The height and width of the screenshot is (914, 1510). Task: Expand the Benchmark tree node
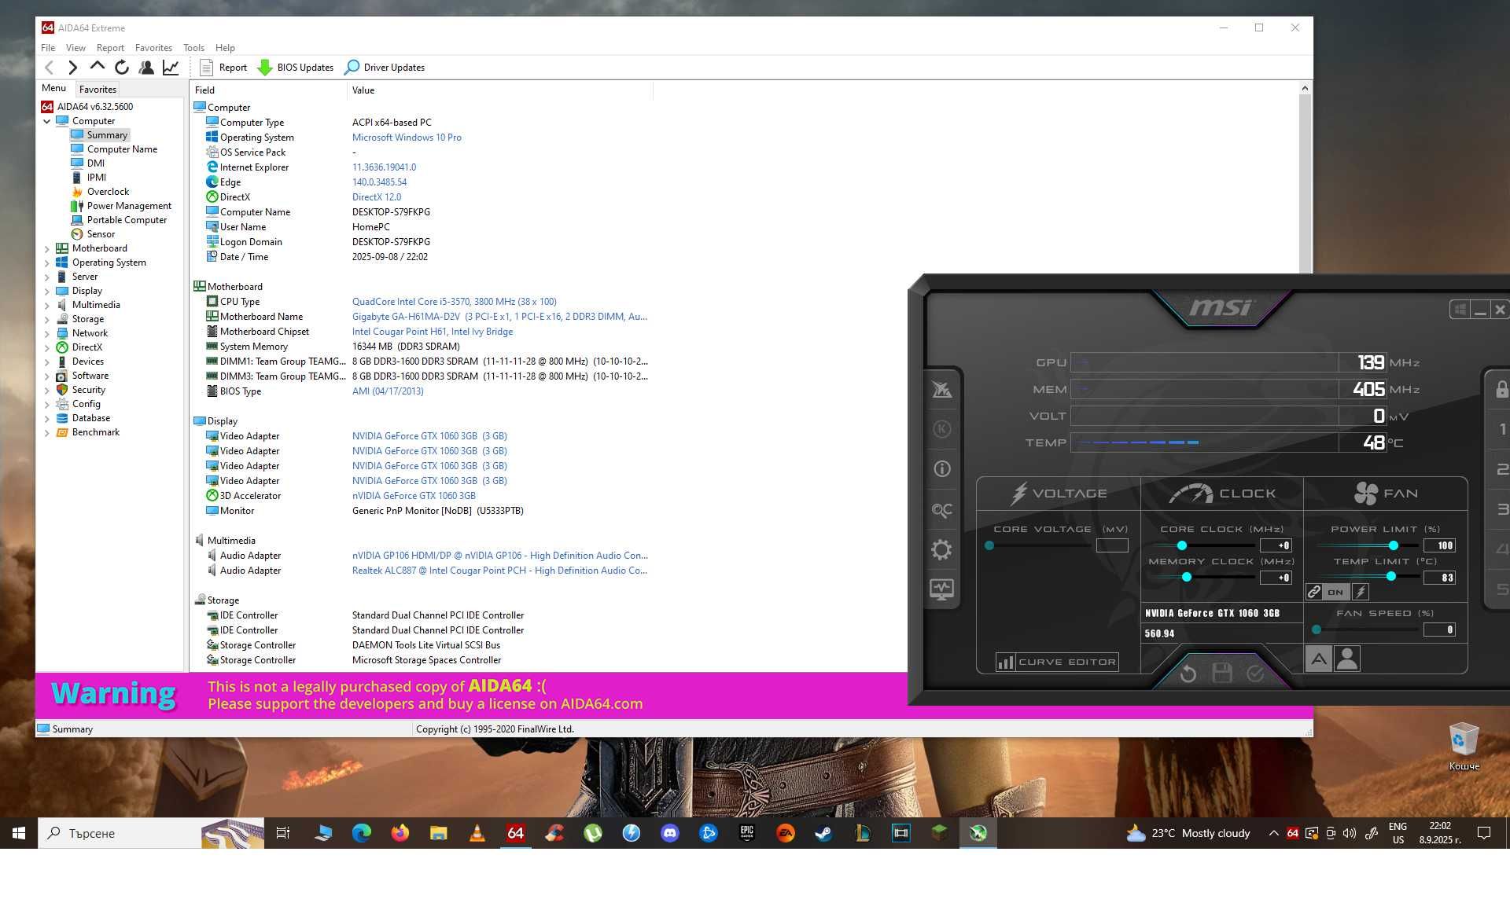coord(46,432)
